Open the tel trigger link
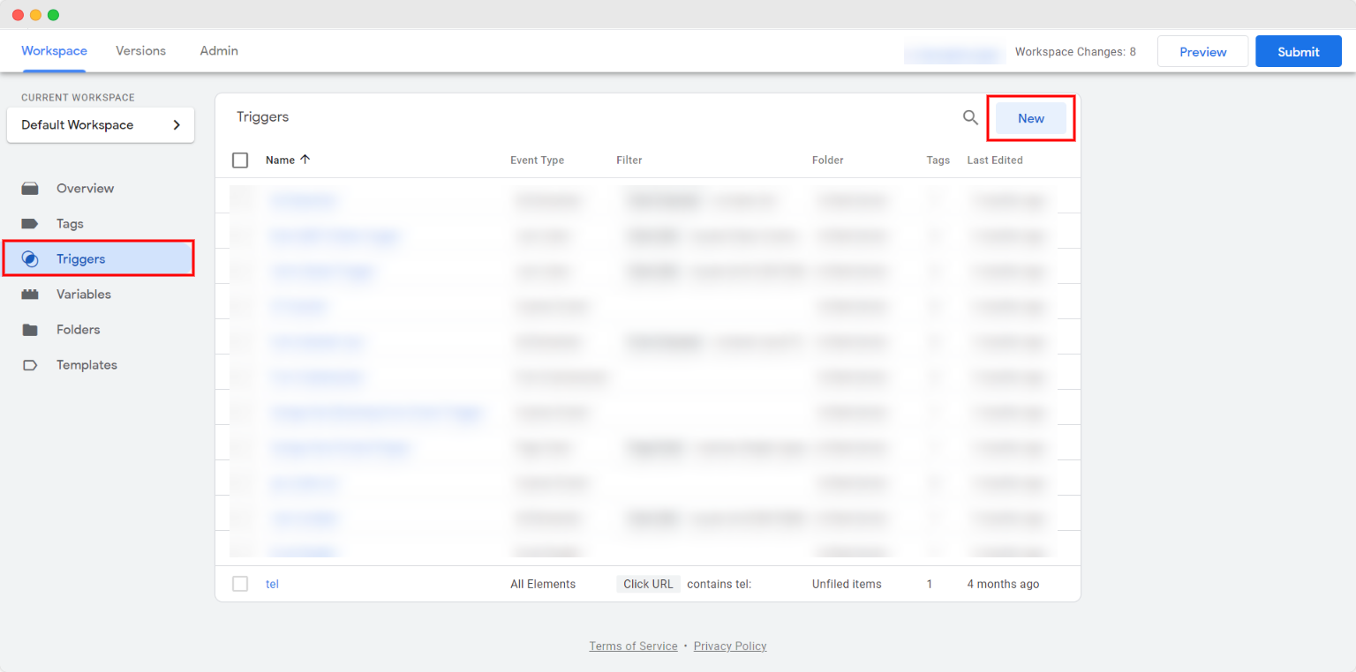The width and height of the screenshot is (1356, 672). (272, 583)
